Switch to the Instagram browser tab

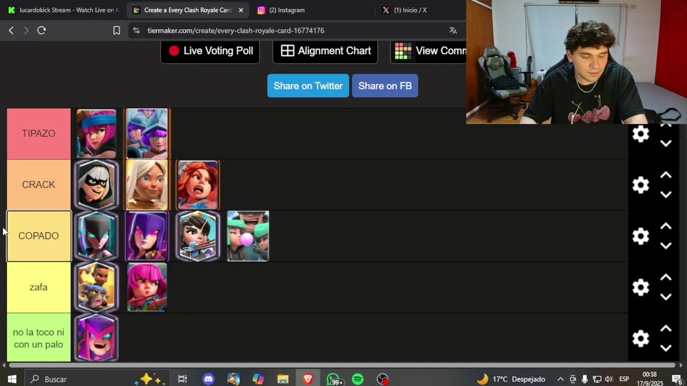pos(287,10)
